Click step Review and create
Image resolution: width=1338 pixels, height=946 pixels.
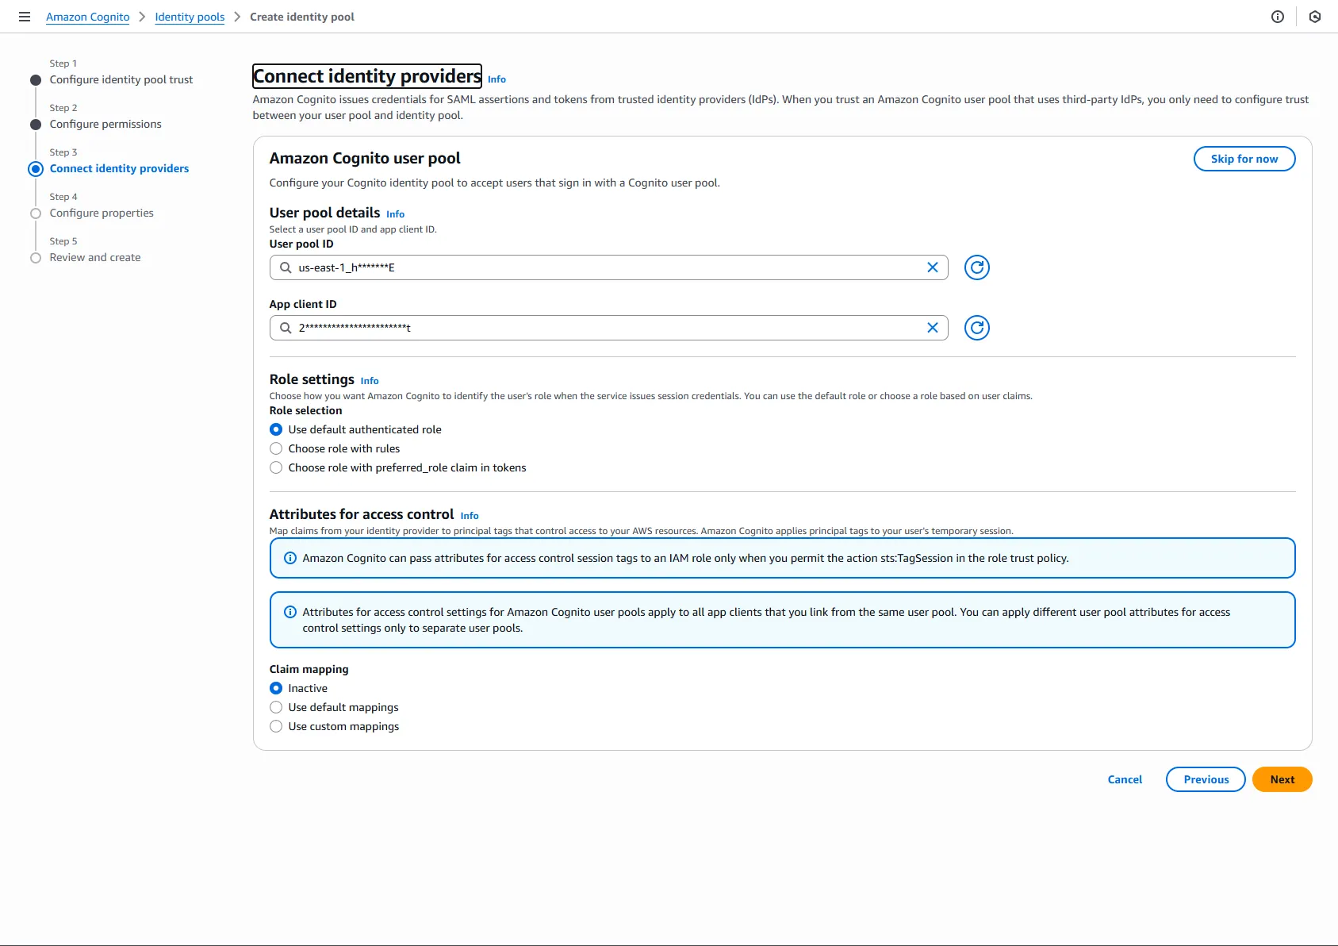pyautogui.click(x=95, y=257)
